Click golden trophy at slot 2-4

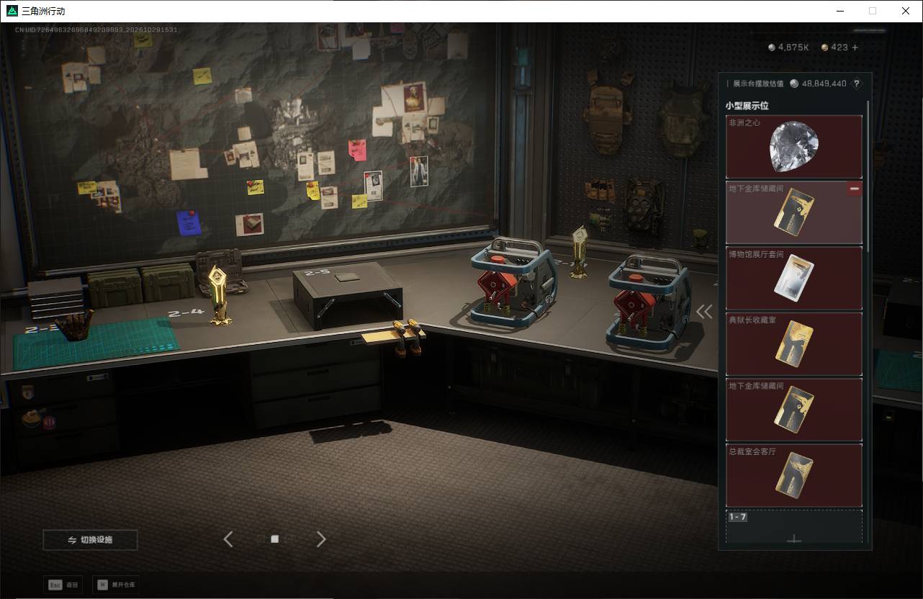coord(219,295)
